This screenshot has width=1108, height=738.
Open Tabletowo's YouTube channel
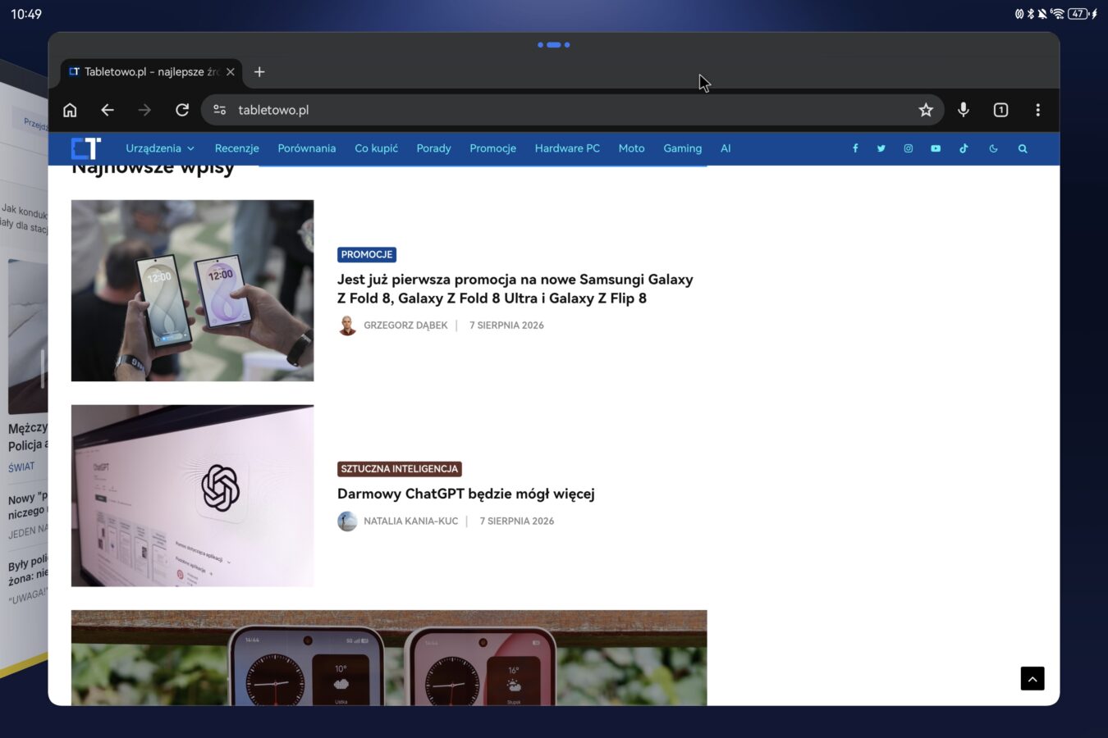(x=936, y=148)
